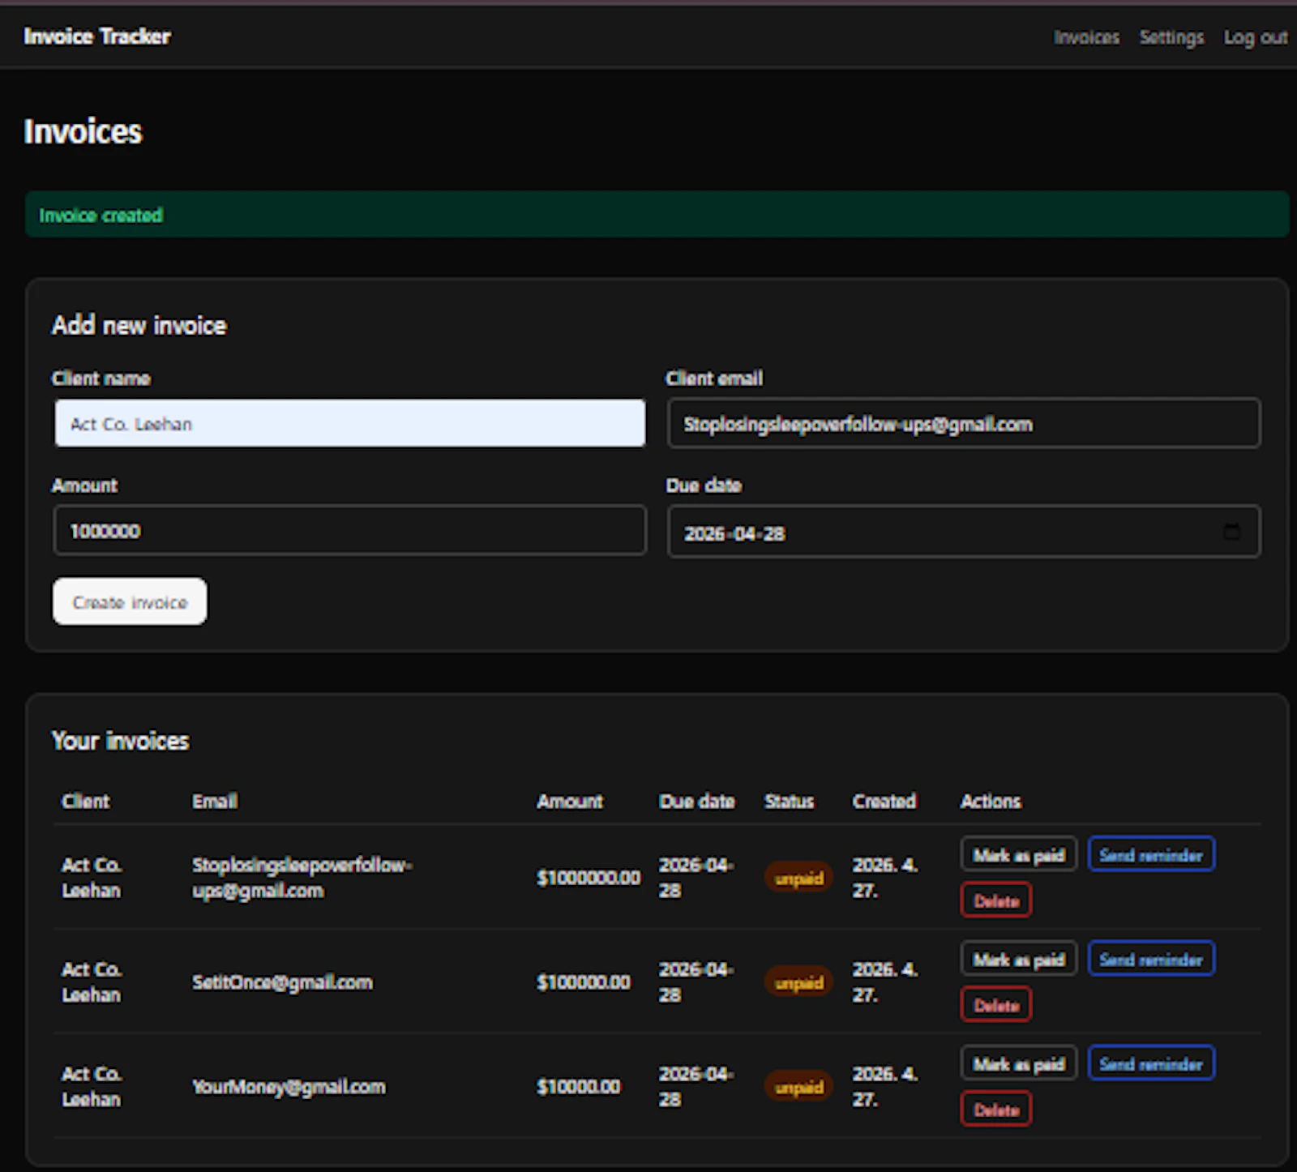Click the Invoice created success banner
This screenshot has height=1172, width=1297.
(657, 215)
